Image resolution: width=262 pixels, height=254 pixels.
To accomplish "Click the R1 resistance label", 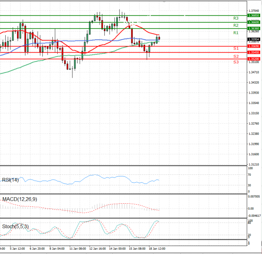I will (236, 33).
